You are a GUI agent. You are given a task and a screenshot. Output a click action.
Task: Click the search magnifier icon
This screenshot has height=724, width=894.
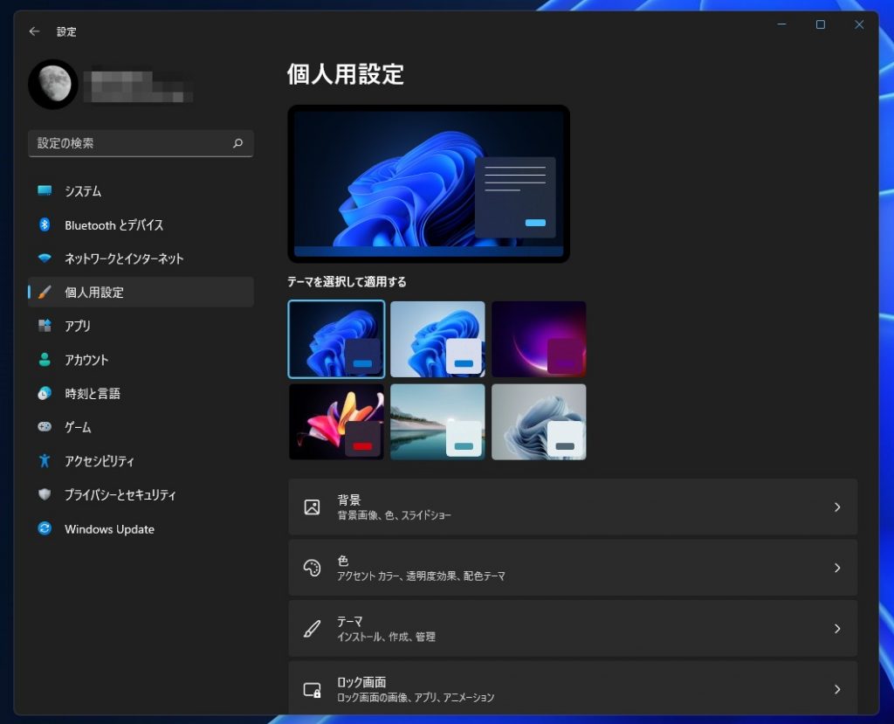[237, 143]
